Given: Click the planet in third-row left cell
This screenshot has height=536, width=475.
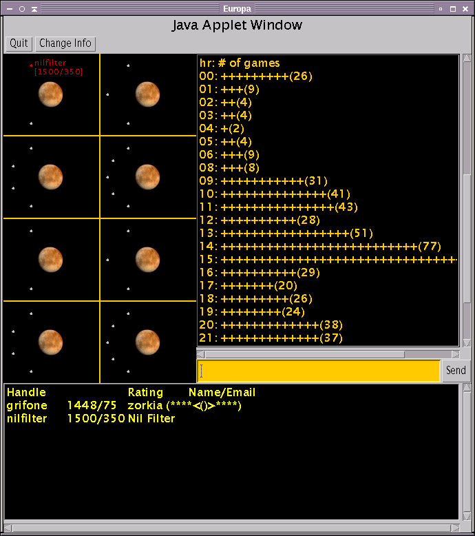Looking at the screenshot, I should [50, 259].
